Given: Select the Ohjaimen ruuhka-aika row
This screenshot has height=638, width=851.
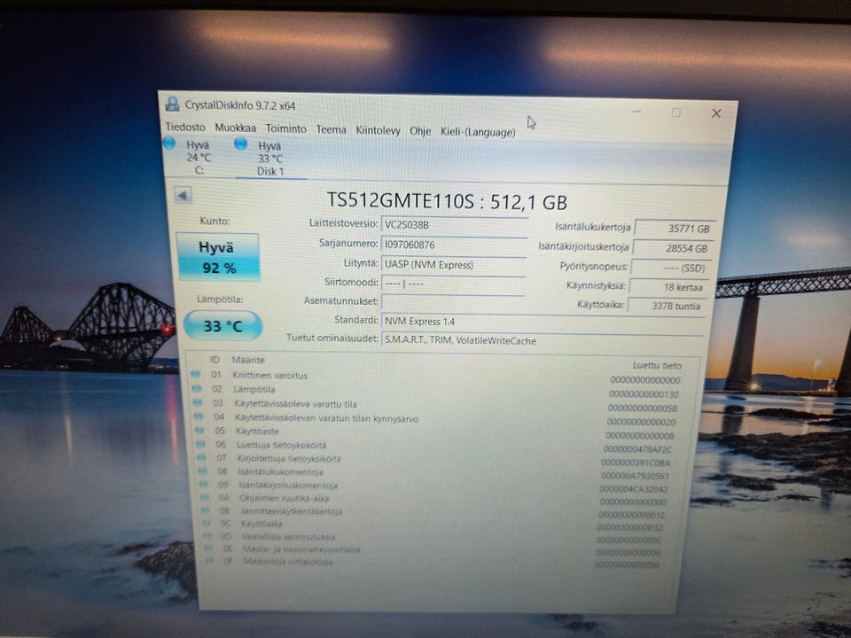Looking at the screenshot, I should click(x=436, y=499).
